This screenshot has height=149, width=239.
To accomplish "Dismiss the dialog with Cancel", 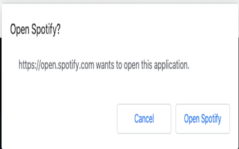I will click(144, 119).
